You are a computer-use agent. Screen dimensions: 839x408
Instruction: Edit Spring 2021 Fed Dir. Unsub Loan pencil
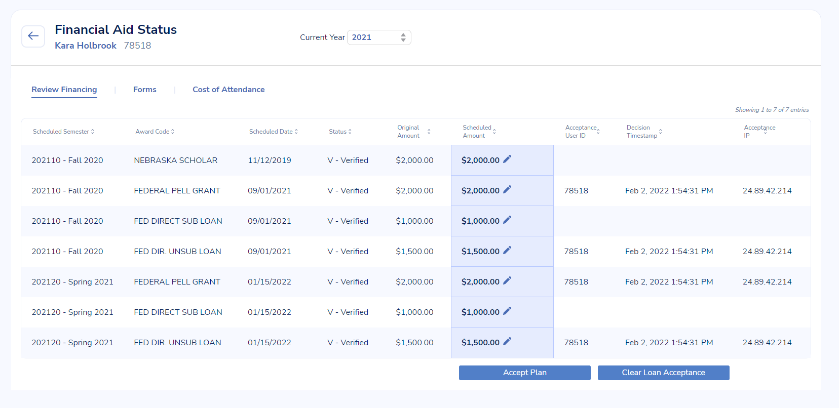(507, 342)
